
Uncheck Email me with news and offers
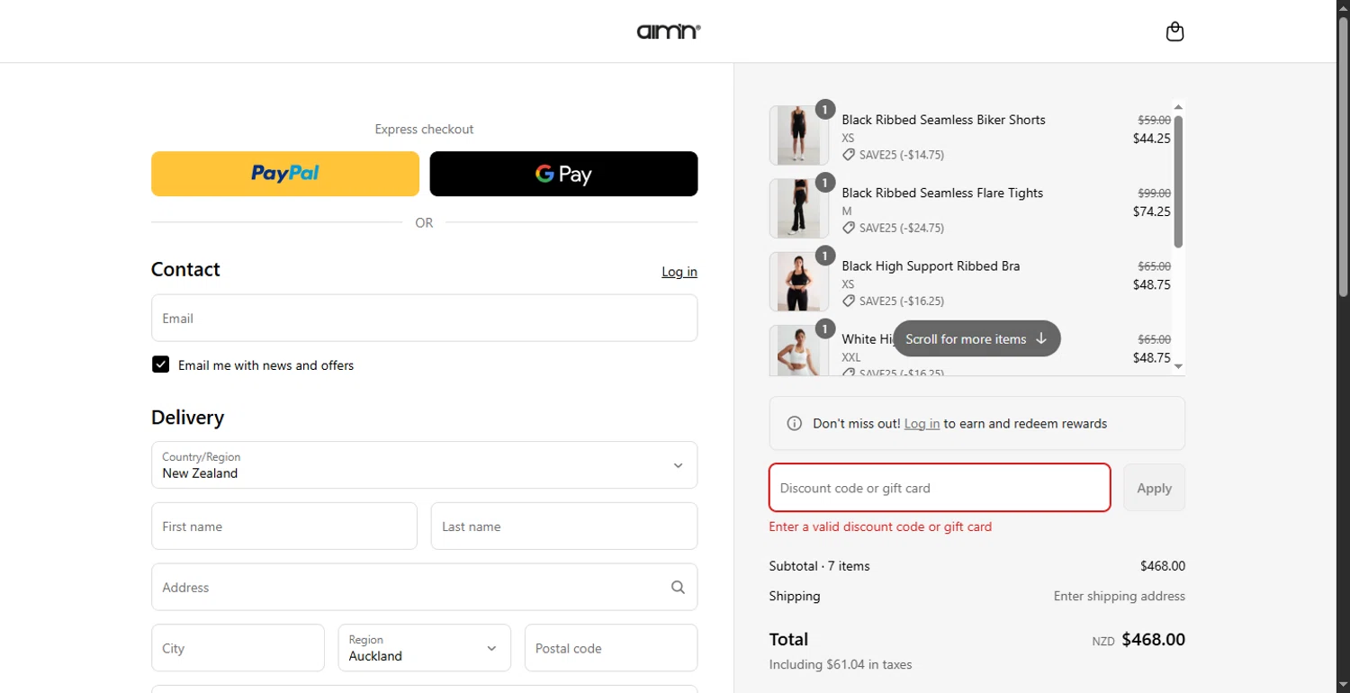pos(160,364)
